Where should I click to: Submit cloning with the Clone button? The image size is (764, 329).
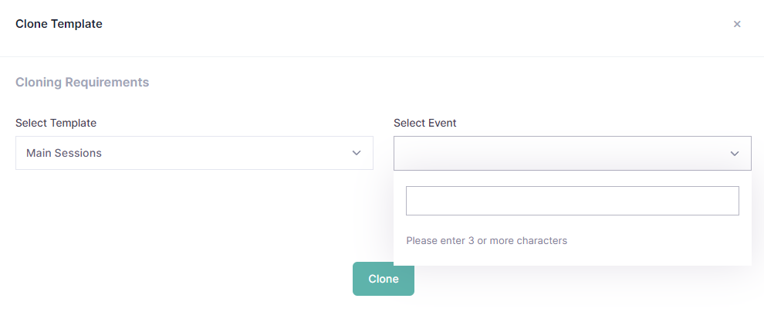383,279
